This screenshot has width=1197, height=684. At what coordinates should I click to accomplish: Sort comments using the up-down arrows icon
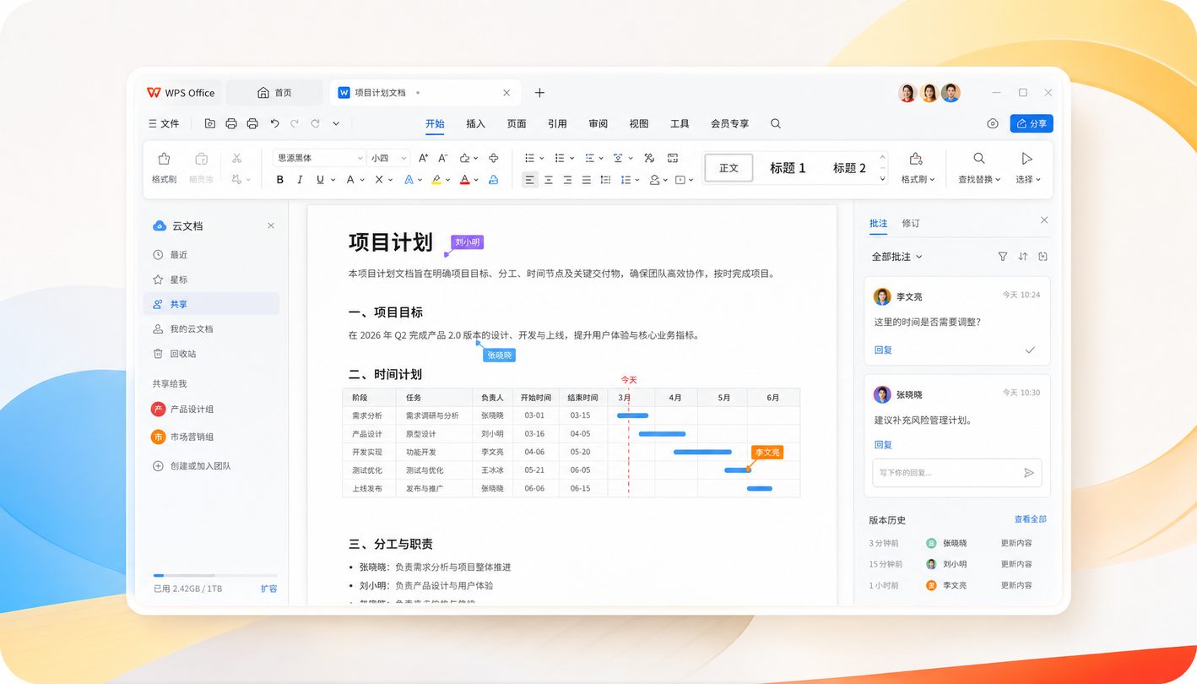(1023, 257)
